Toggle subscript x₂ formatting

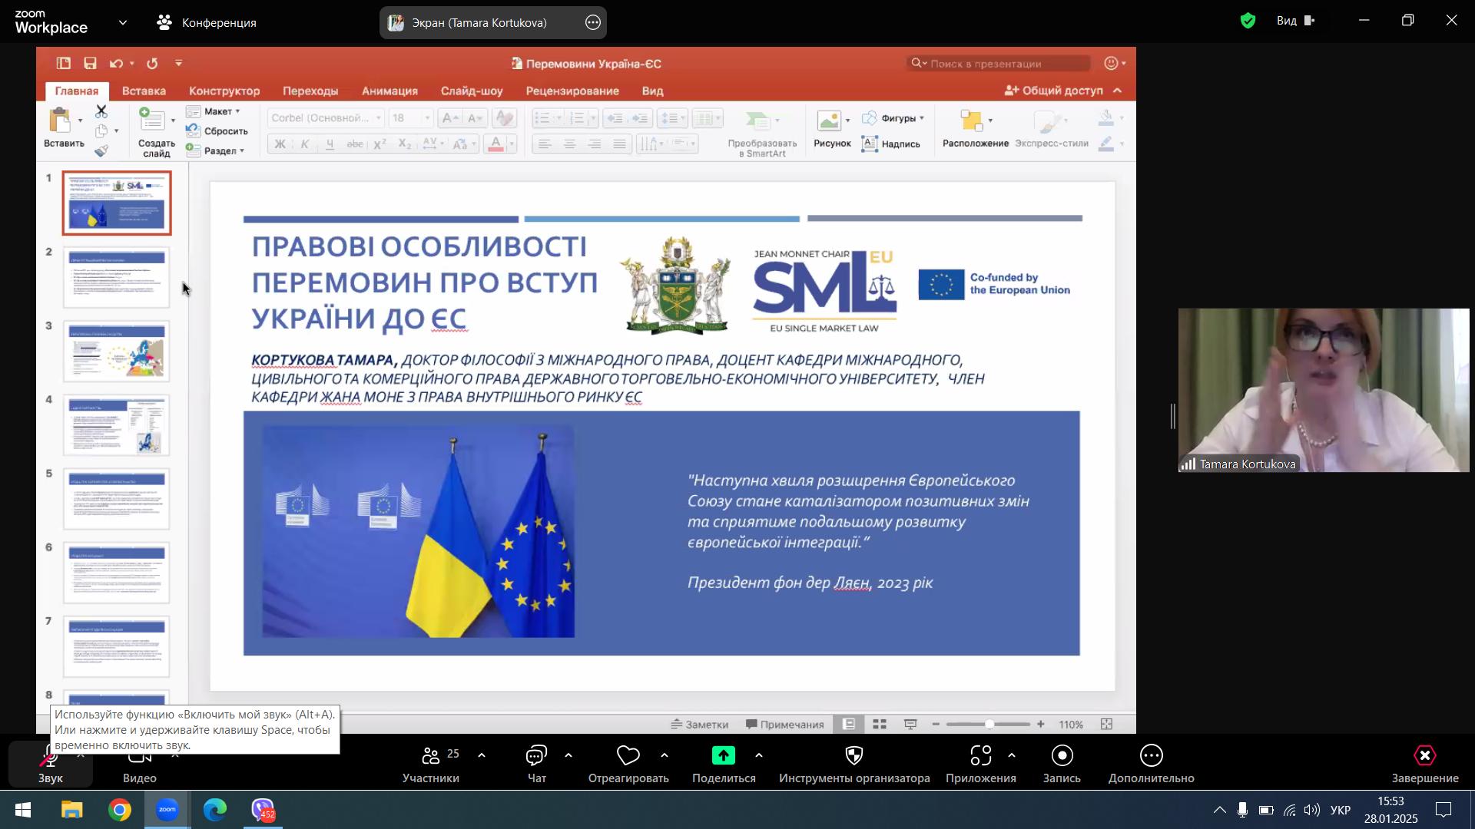pyautogui.click(x=404, y=144)
